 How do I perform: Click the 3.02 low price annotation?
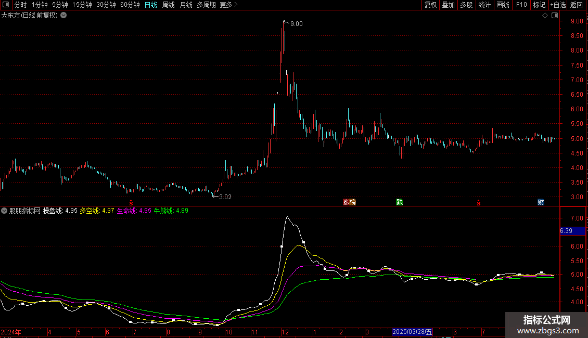click(225, 197)
